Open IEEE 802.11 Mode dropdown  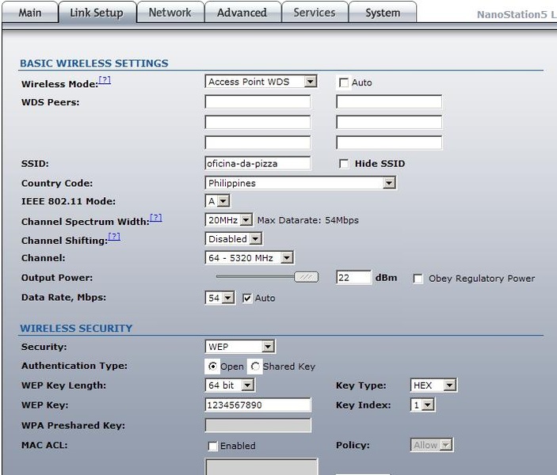click(x=217, y=201)
